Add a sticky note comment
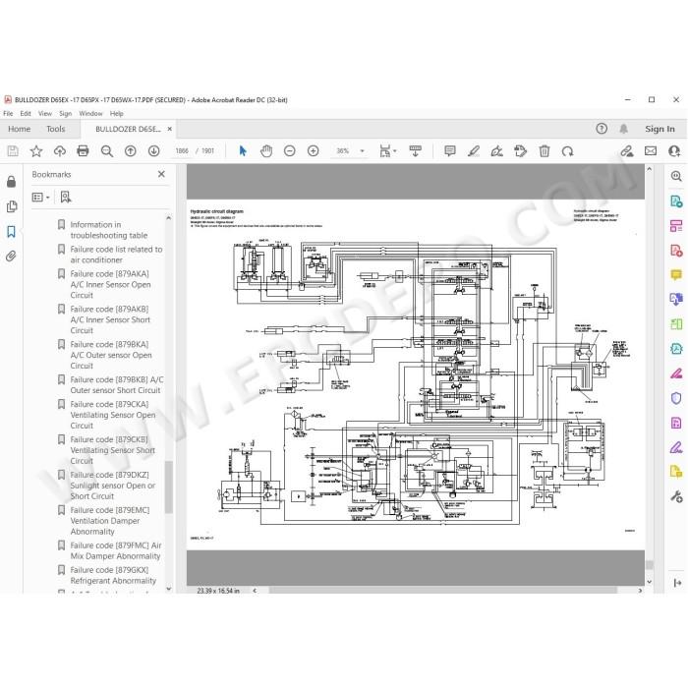 click(450, 151)
